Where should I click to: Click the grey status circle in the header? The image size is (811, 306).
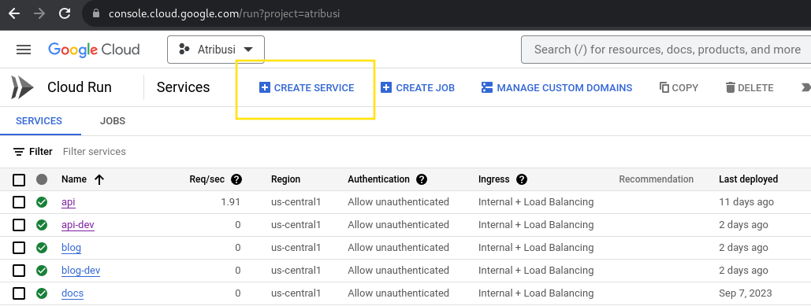42,179
